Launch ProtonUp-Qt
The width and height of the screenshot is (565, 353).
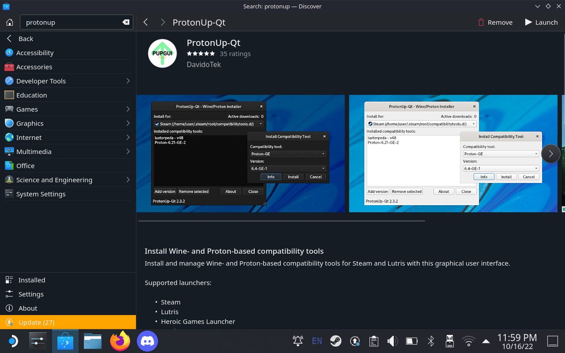pyautogui.click(x=541, y=22)
